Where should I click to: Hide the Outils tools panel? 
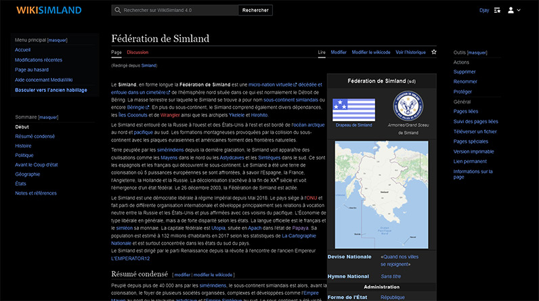(477, 53)
